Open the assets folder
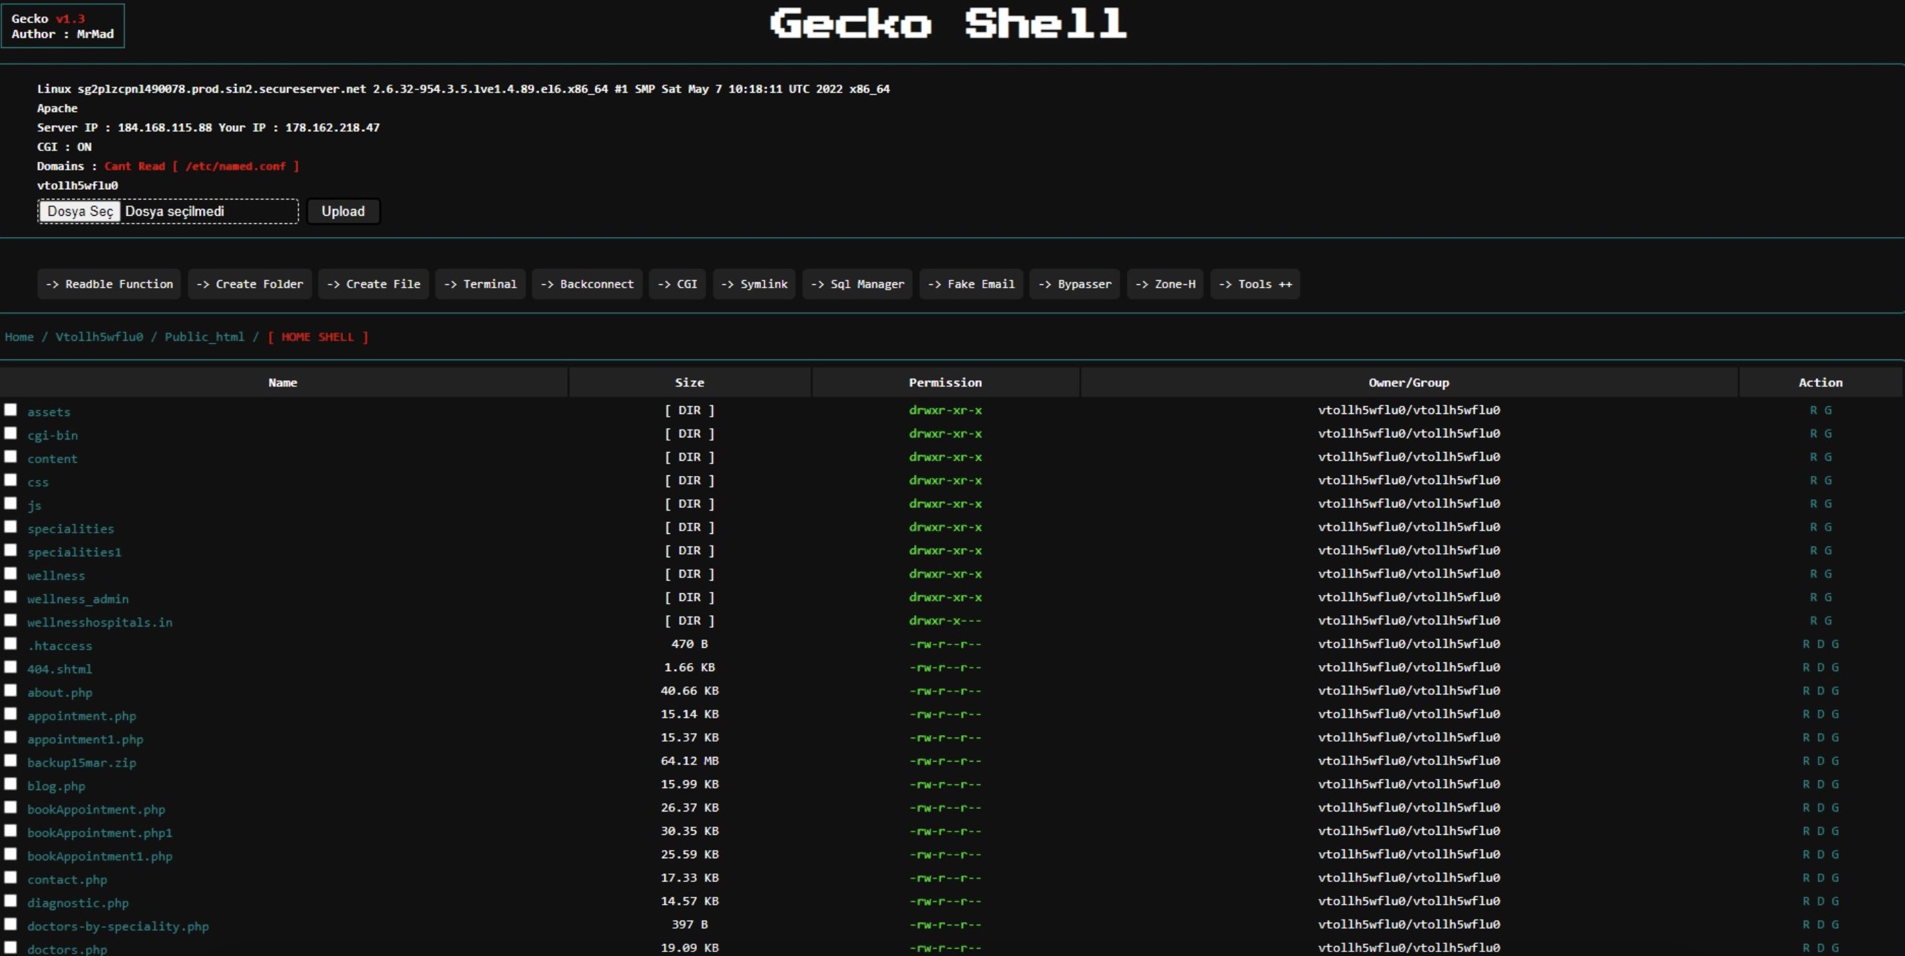 coord(49,412)
